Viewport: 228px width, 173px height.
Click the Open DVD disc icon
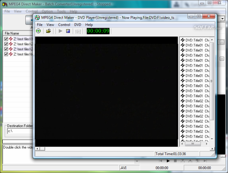click(x=38, y=31)
